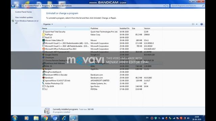Open the help question mark icon
This screenshot has width=216, height=121.
202,24
